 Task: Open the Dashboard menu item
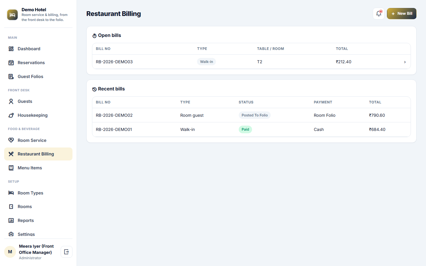[x=38, y=49]
